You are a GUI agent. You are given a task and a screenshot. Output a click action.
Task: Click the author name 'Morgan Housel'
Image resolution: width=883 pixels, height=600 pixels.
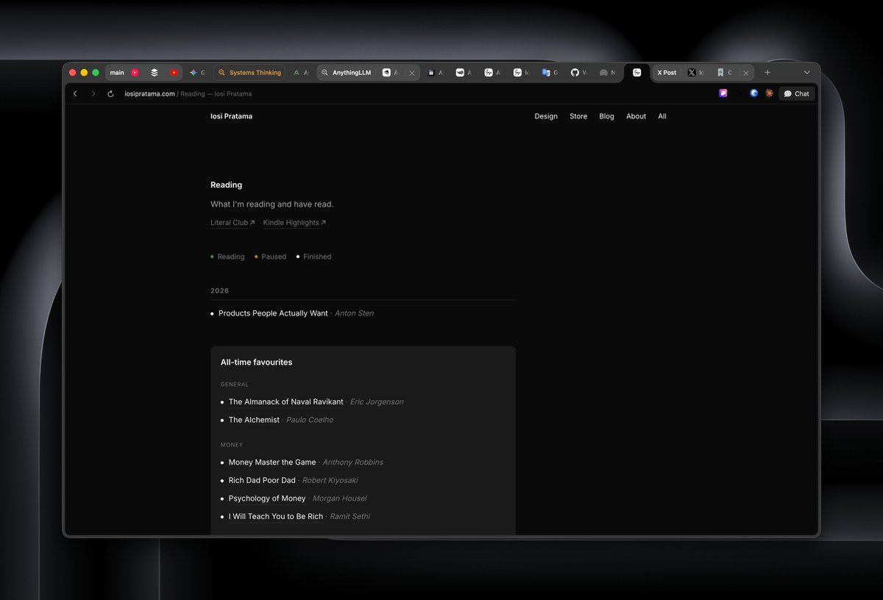coord(339,499)
